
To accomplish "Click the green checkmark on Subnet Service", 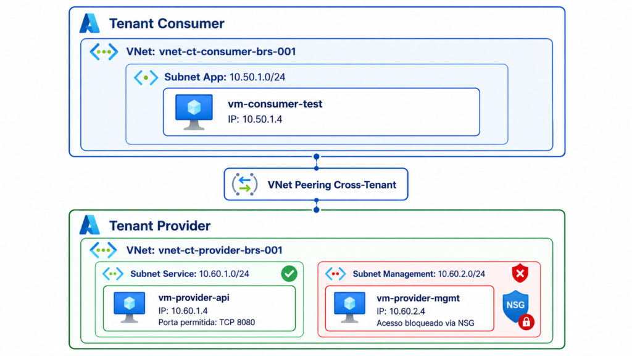I will point(289,274).
